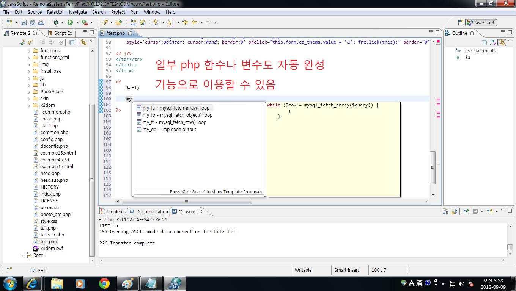Toggle Scroll Lock in the Console
The height and width of the screenshot is (291, 516).
[455, 211]
